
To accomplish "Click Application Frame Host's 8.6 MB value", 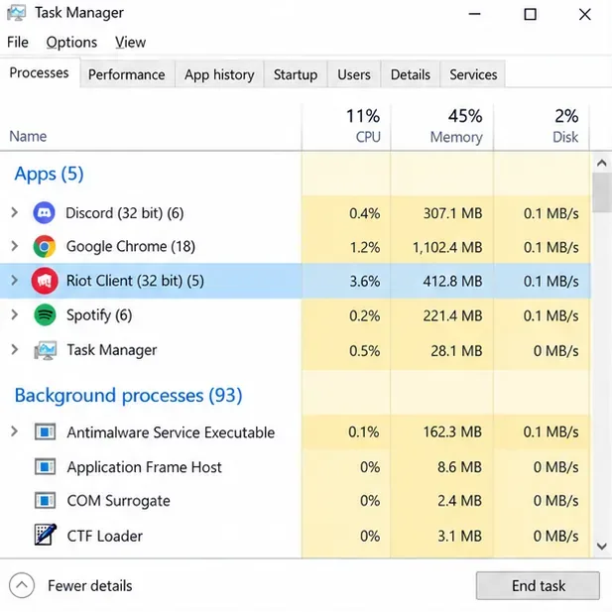I will point(460,467).
